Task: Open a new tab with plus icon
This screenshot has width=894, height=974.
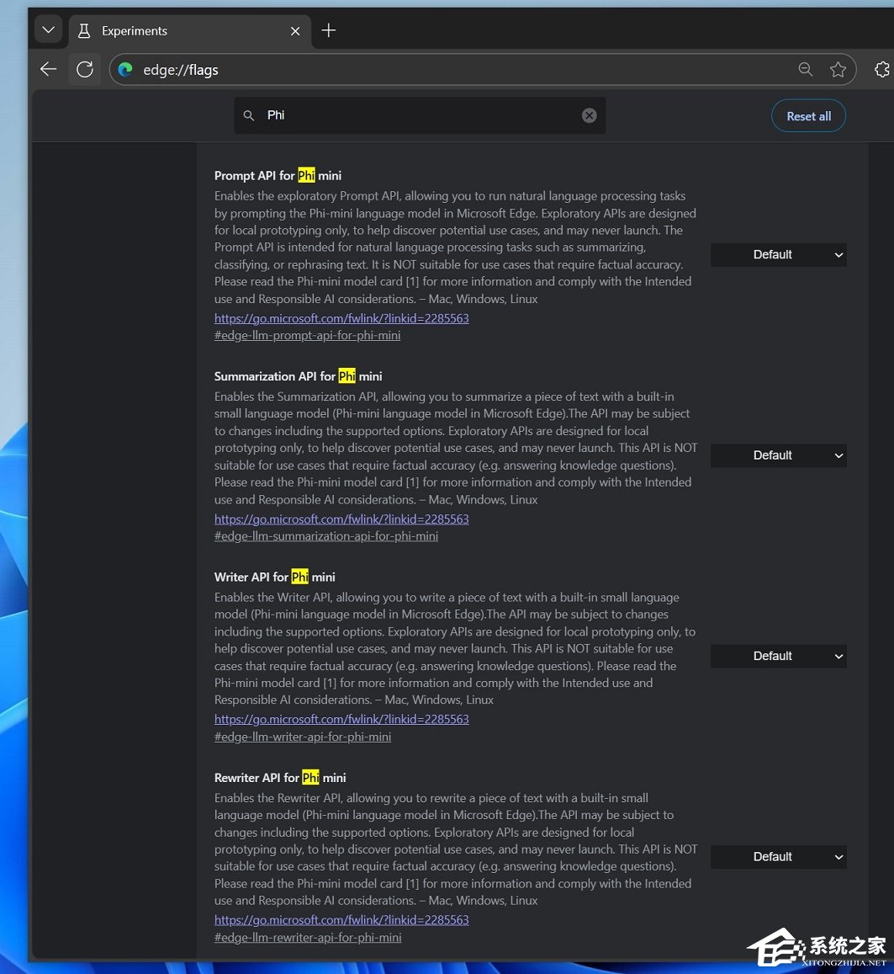Action: (329, 29)
